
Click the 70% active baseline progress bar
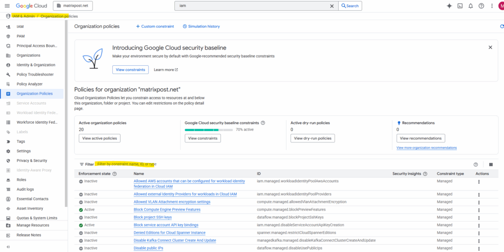(208, 130)
